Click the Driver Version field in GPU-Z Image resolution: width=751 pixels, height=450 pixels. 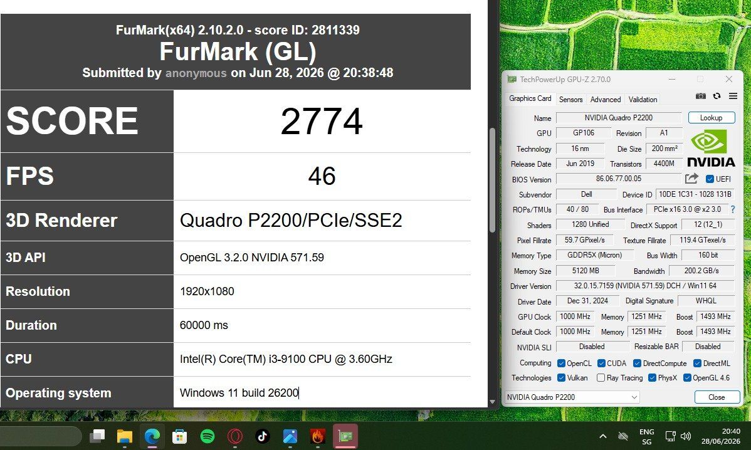click(645, 286)
